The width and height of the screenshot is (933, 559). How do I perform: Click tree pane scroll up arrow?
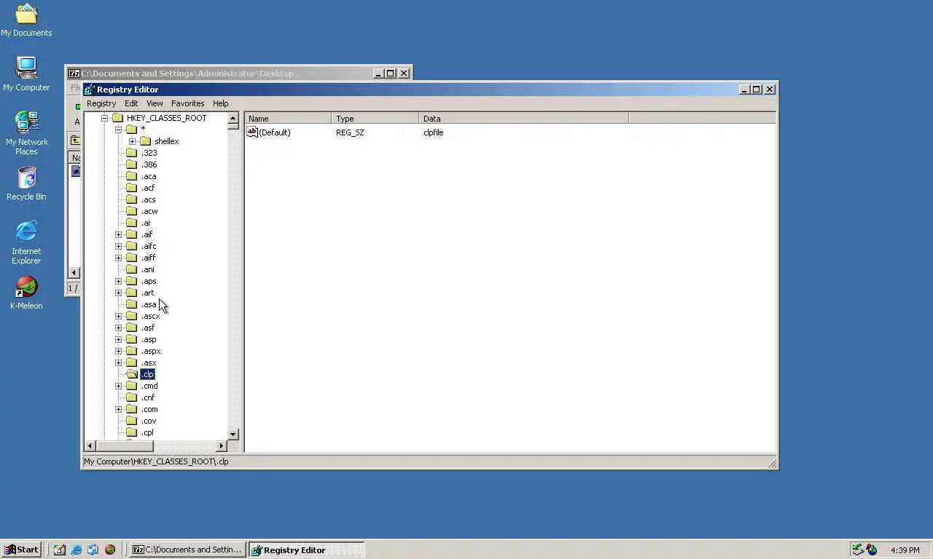click(233, 118)
